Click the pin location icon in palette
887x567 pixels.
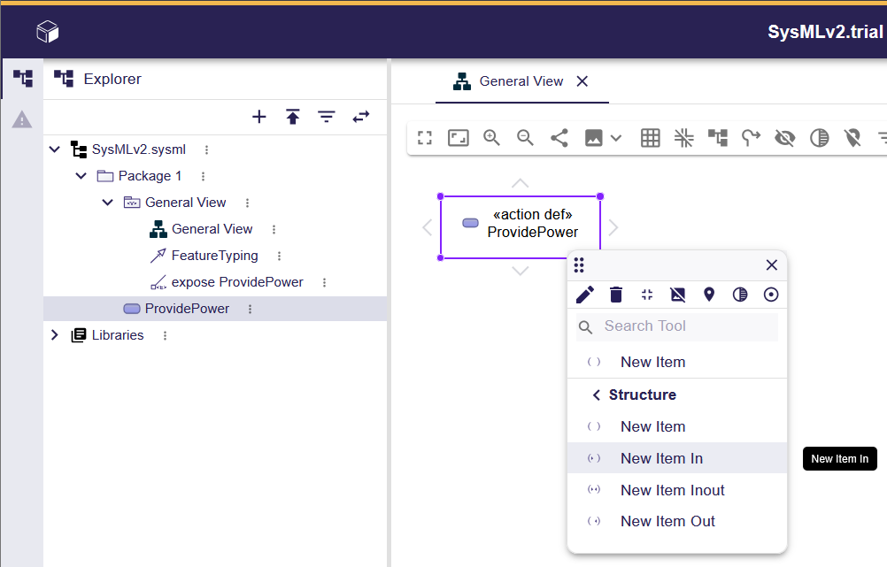point(709,295)
